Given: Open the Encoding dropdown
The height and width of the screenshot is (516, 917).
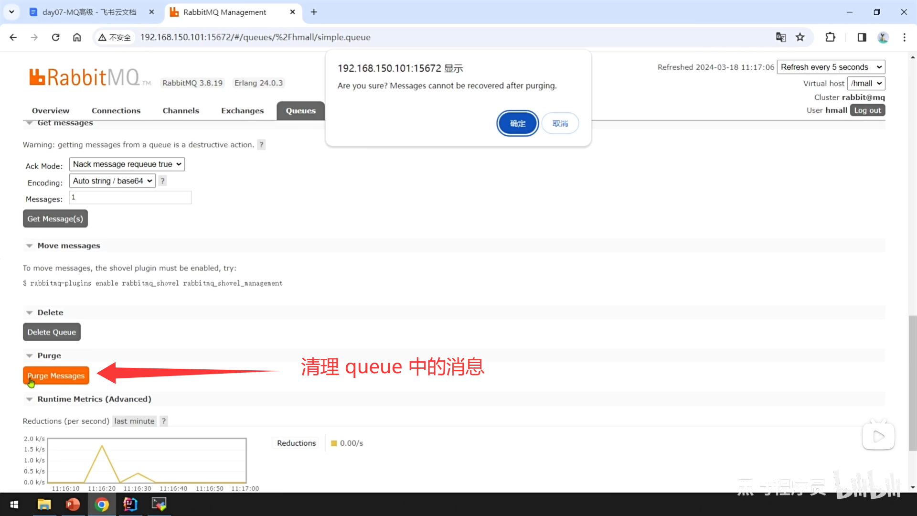Looking at the screenshot, I should (x=112, y=181).
